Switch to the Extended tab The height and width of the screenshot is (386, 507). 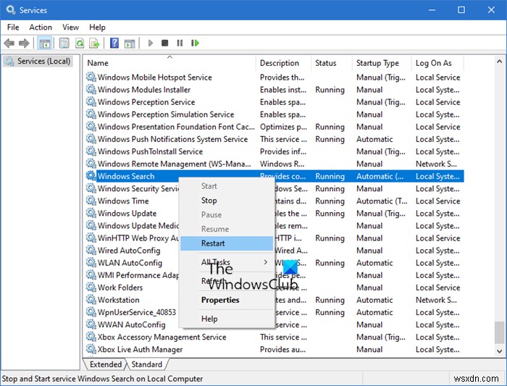[x=106, y=364]
